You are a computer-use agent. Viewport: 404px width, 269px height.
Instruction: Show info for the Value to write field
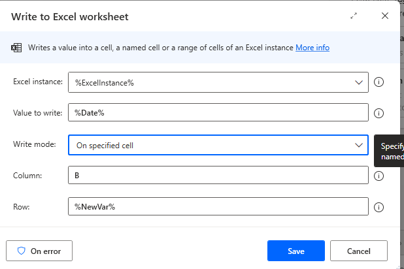[379, 114]
